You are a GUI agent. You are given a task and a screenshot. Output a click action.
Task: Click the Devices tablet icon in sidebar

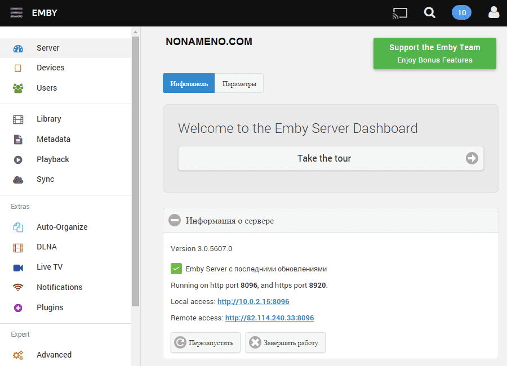point(18,68)
